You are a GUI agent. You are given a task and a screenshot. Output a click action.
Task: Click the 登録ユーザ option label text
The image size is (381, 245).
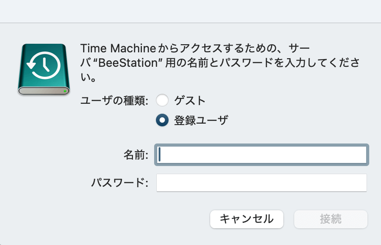pyautogui.click(x=201, y=120)
